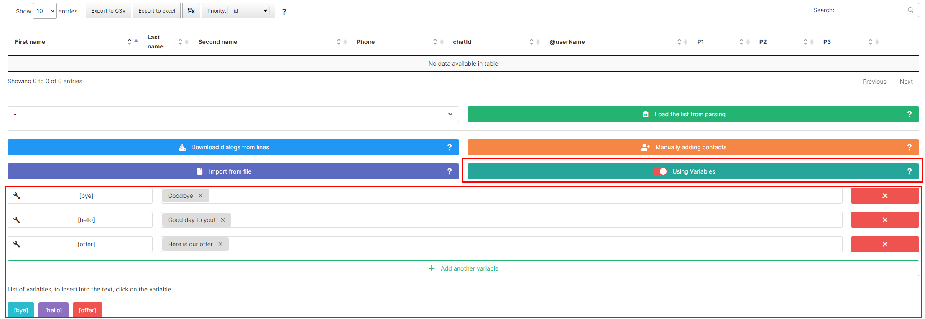Delete the [hello] variable row
925x319 pixels.
[884, 220]
